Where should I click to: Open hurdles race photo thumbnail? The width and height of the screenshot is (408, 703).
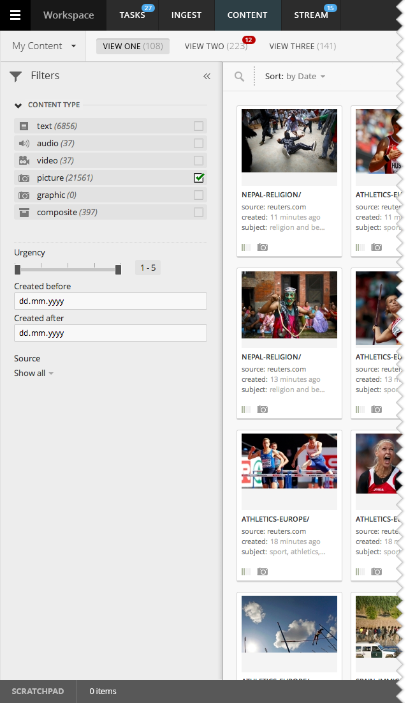pyautogui.click(x=289, y=461)
